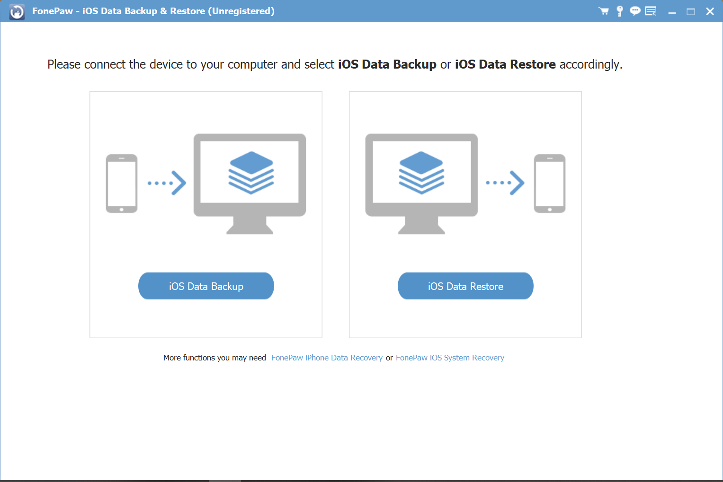Open the menu list icon in titlebar

(x=651, y=11)
